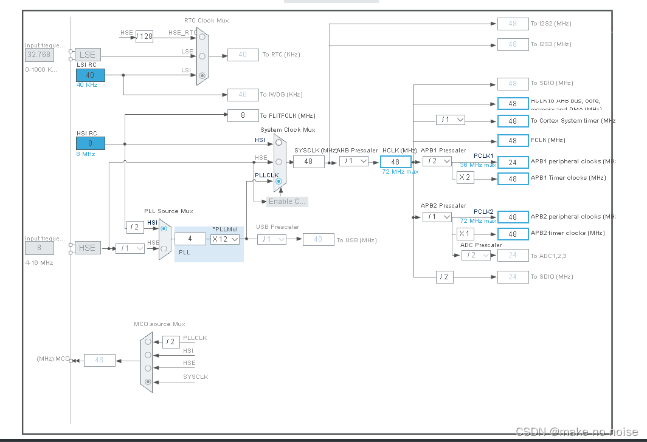Click the /2 divider before PLL Source Mux

pyautogui.click(x=135, y=227)
